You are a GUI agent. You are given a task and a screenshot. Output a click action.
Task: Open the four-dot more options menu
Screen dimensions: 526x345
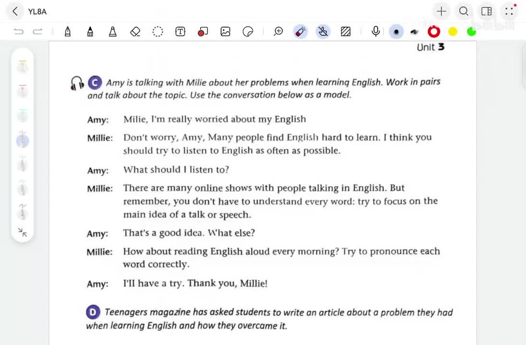(x=509, y=11)
